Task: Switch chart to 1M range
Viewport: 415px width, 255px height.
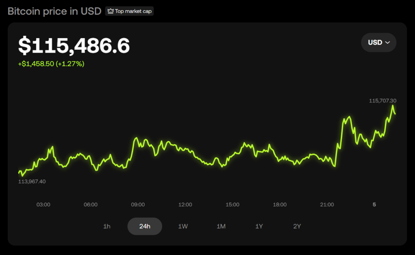Action: coord(221,226)
